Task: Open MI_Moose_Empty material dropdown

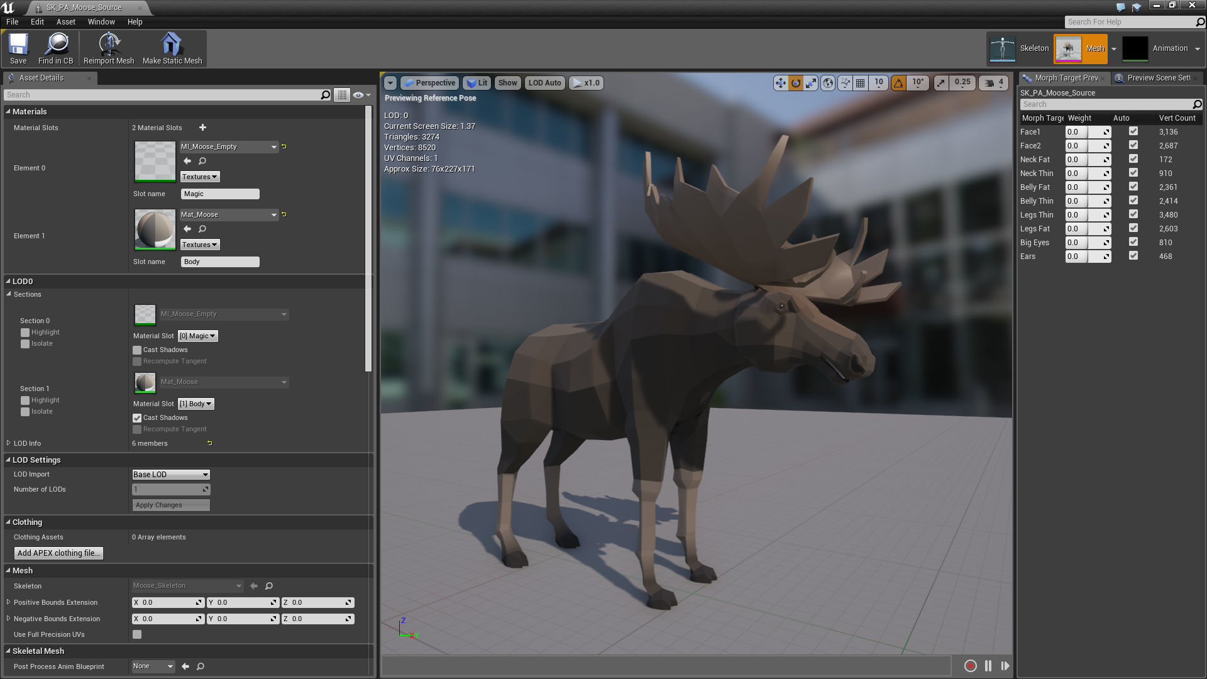Action: click(x=229, y=146)
